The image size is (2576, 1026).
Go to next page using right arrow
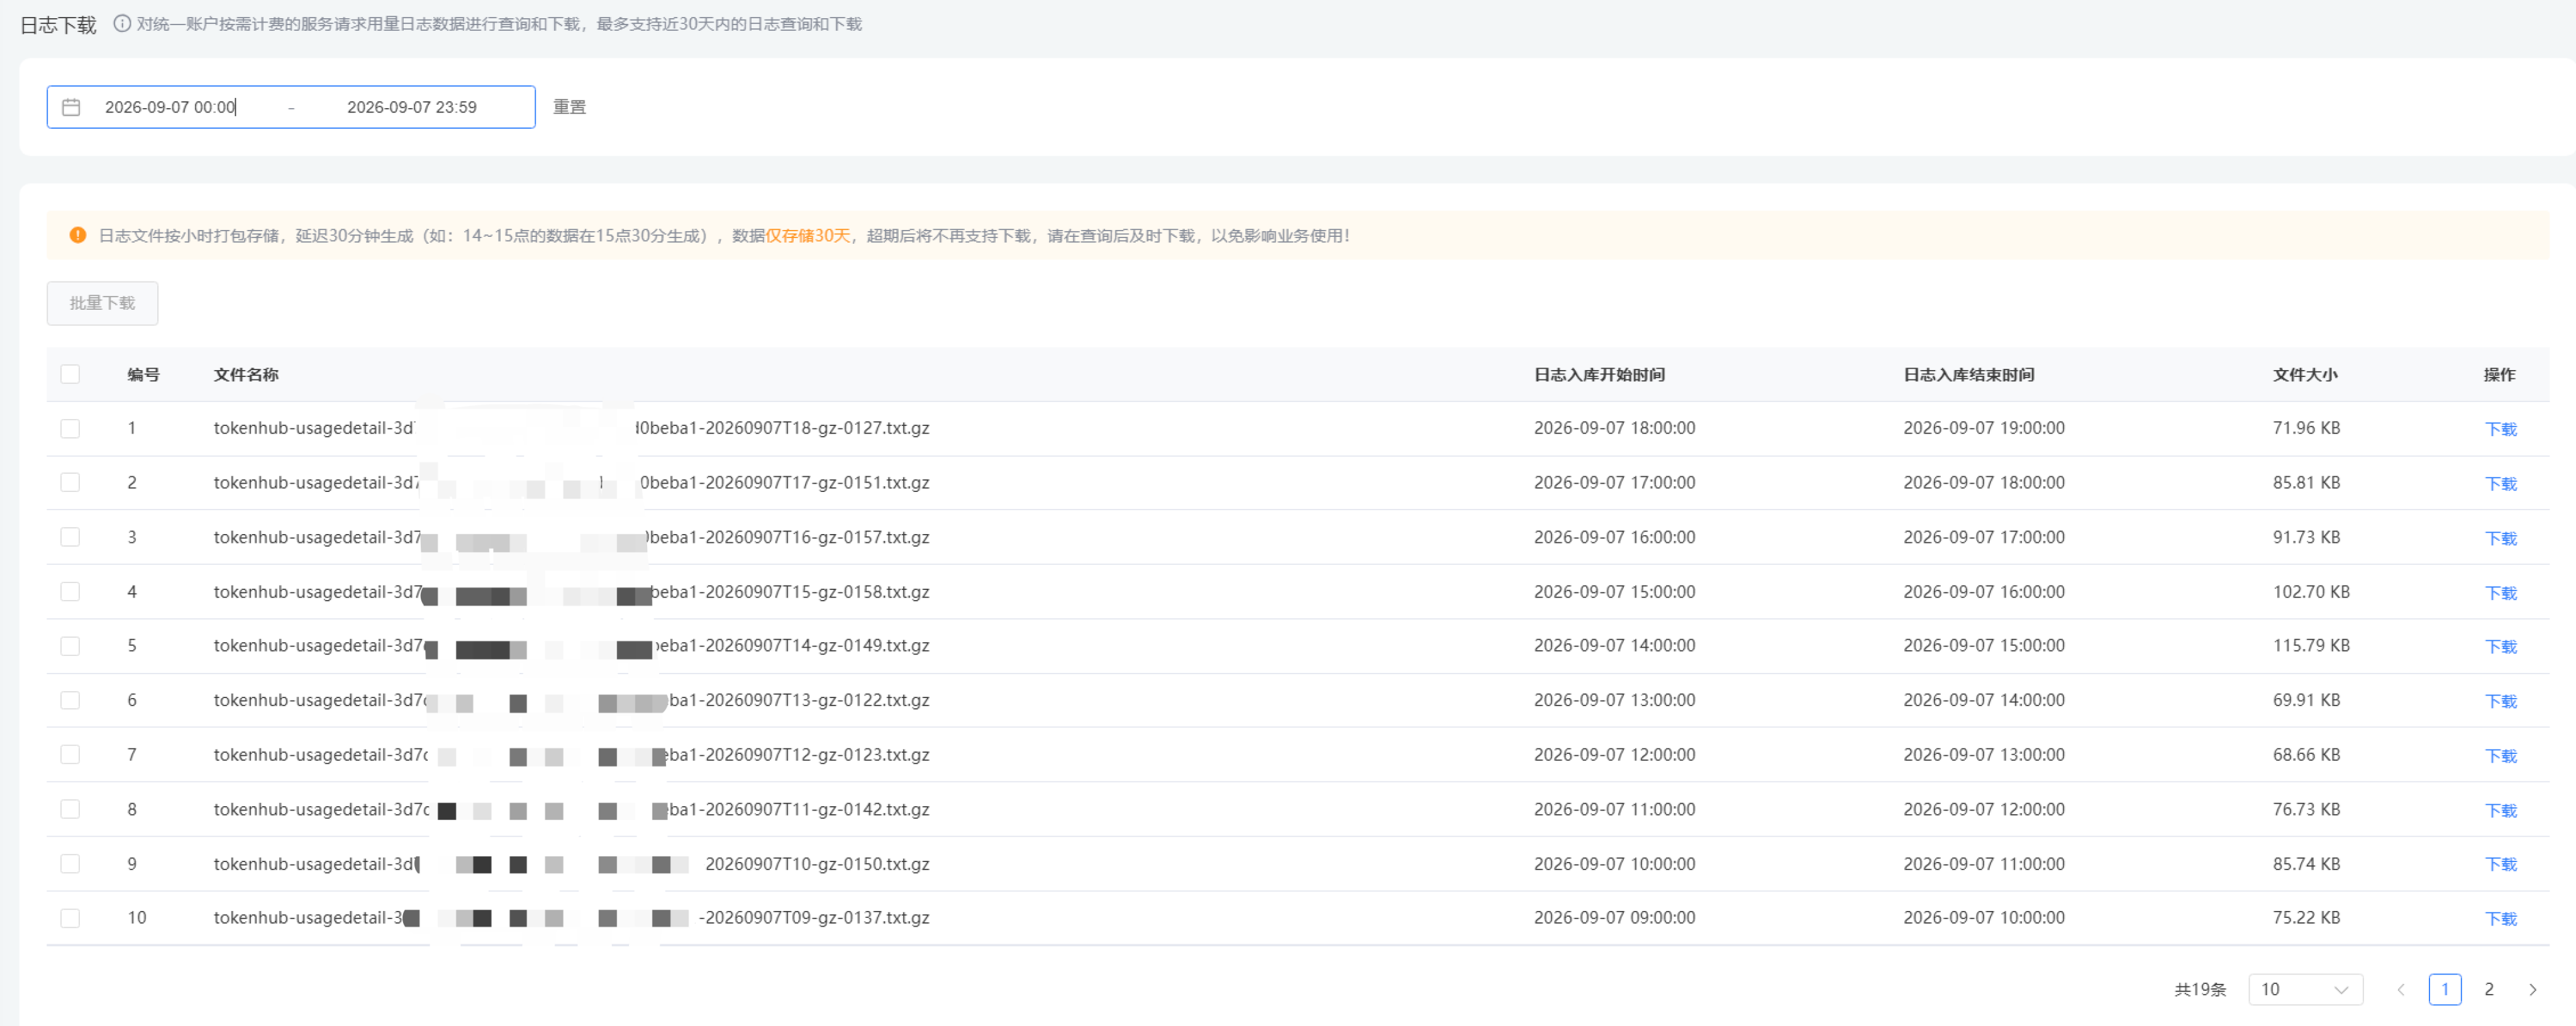coord(2533,990)
